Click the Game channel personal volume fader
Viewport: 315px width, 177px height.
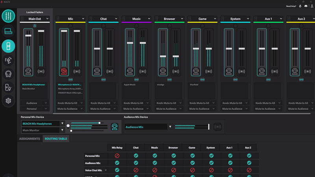pos(196,48)
